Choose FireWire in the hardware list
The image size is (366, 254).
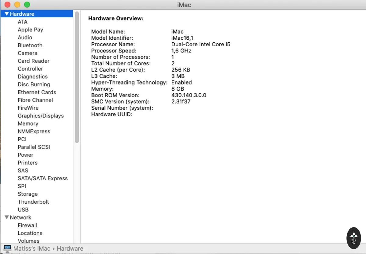coord(28,108)
